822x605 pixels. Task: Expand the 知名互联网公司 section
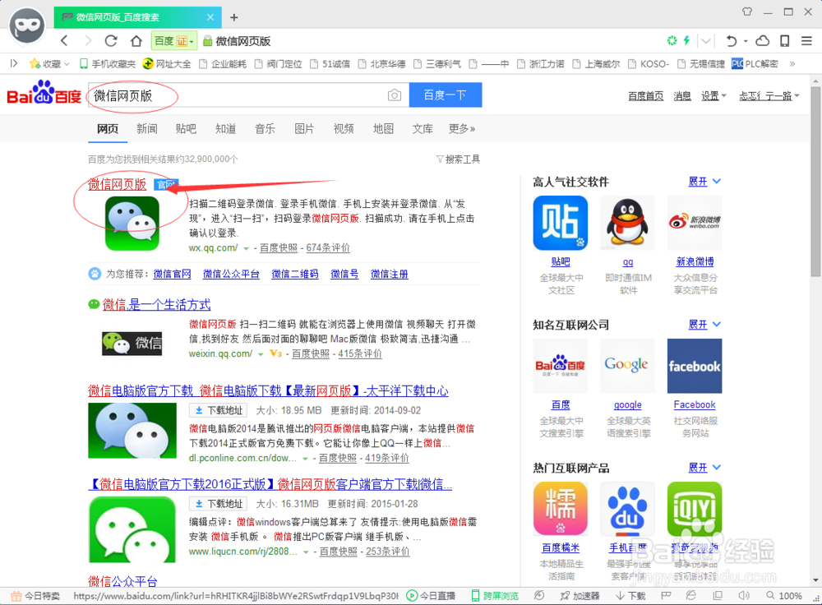(704, 325)
